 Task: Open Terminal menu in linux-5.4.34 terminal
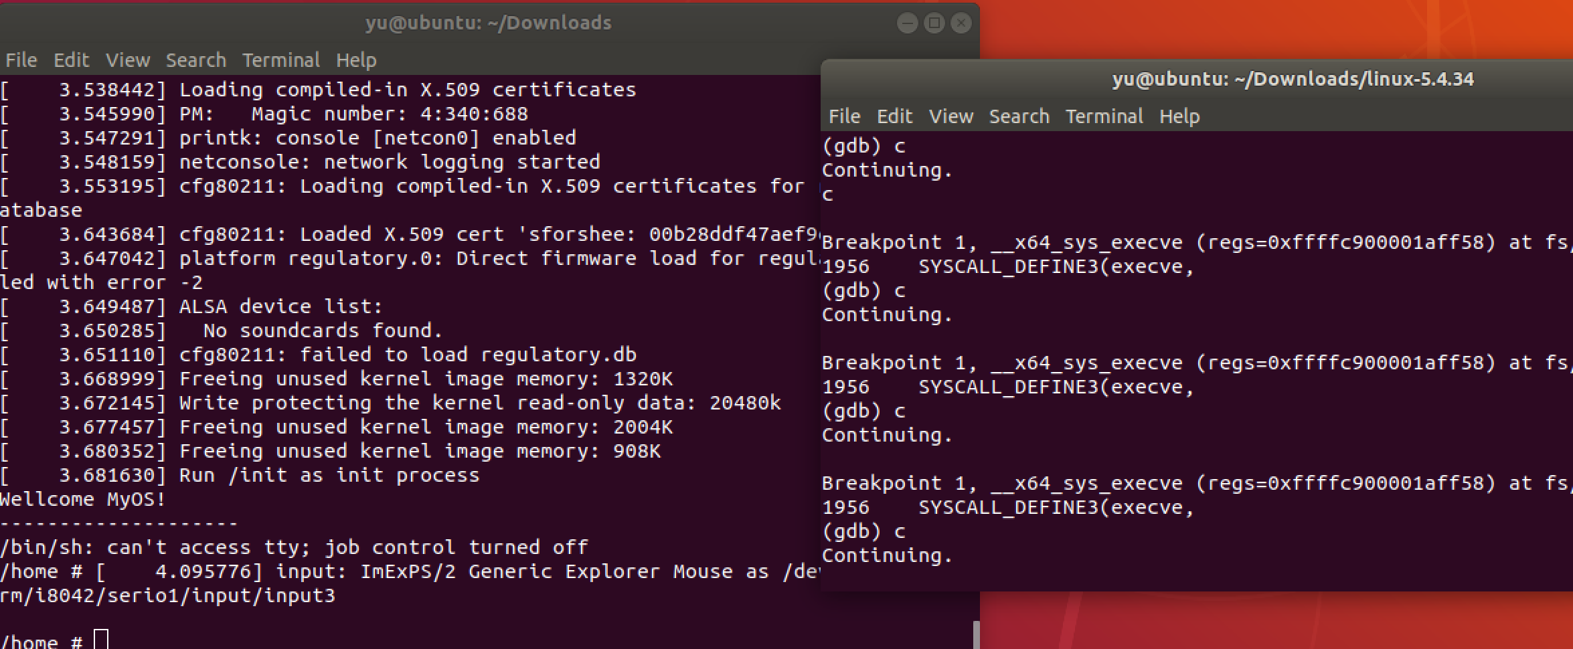[1104, 116]
